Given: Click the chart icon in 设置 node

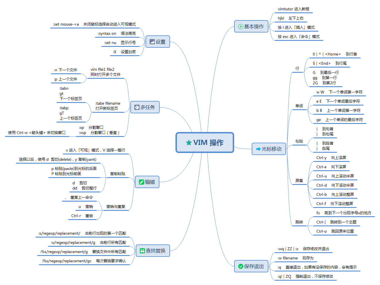Looking at the screenshot, I should [x=152, y=42].
